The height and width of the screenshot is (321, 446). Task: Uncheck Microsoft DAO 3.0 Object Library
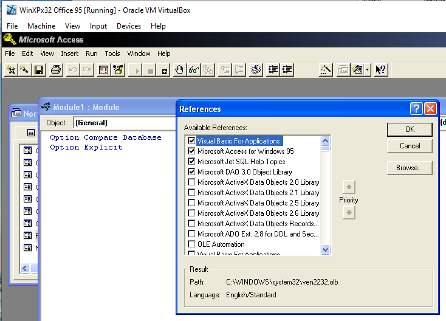[191, 172]
